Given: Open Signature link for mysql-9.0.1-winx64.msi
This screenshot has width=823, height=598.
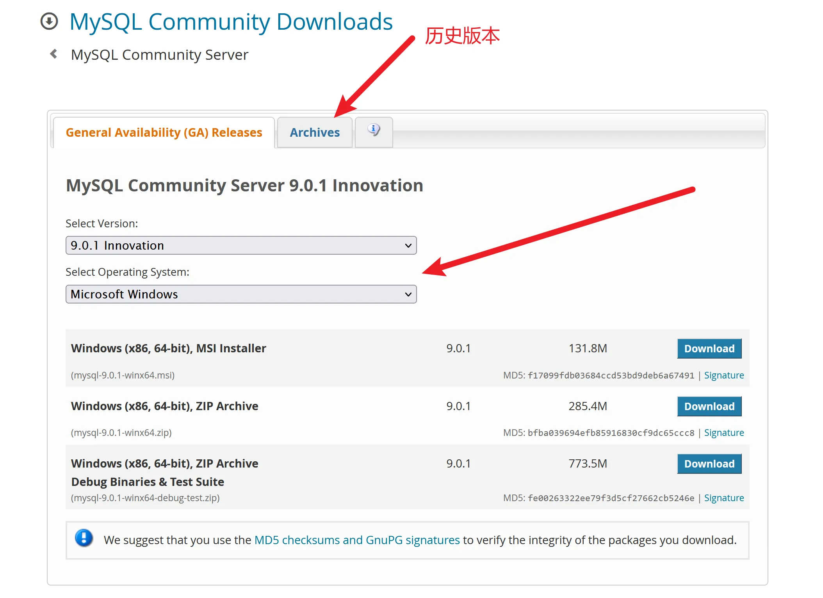Looking at the screenshot, I should click(724, 375).
